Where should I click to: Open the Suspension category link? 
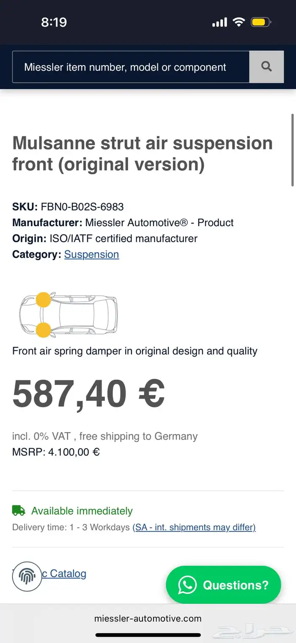point(91,254)
